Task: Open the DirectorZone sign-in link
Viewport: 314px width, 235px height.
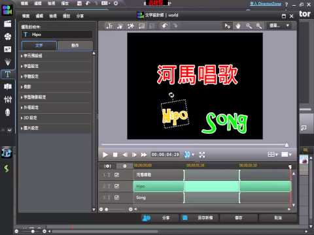Action: tap(266, 4)
